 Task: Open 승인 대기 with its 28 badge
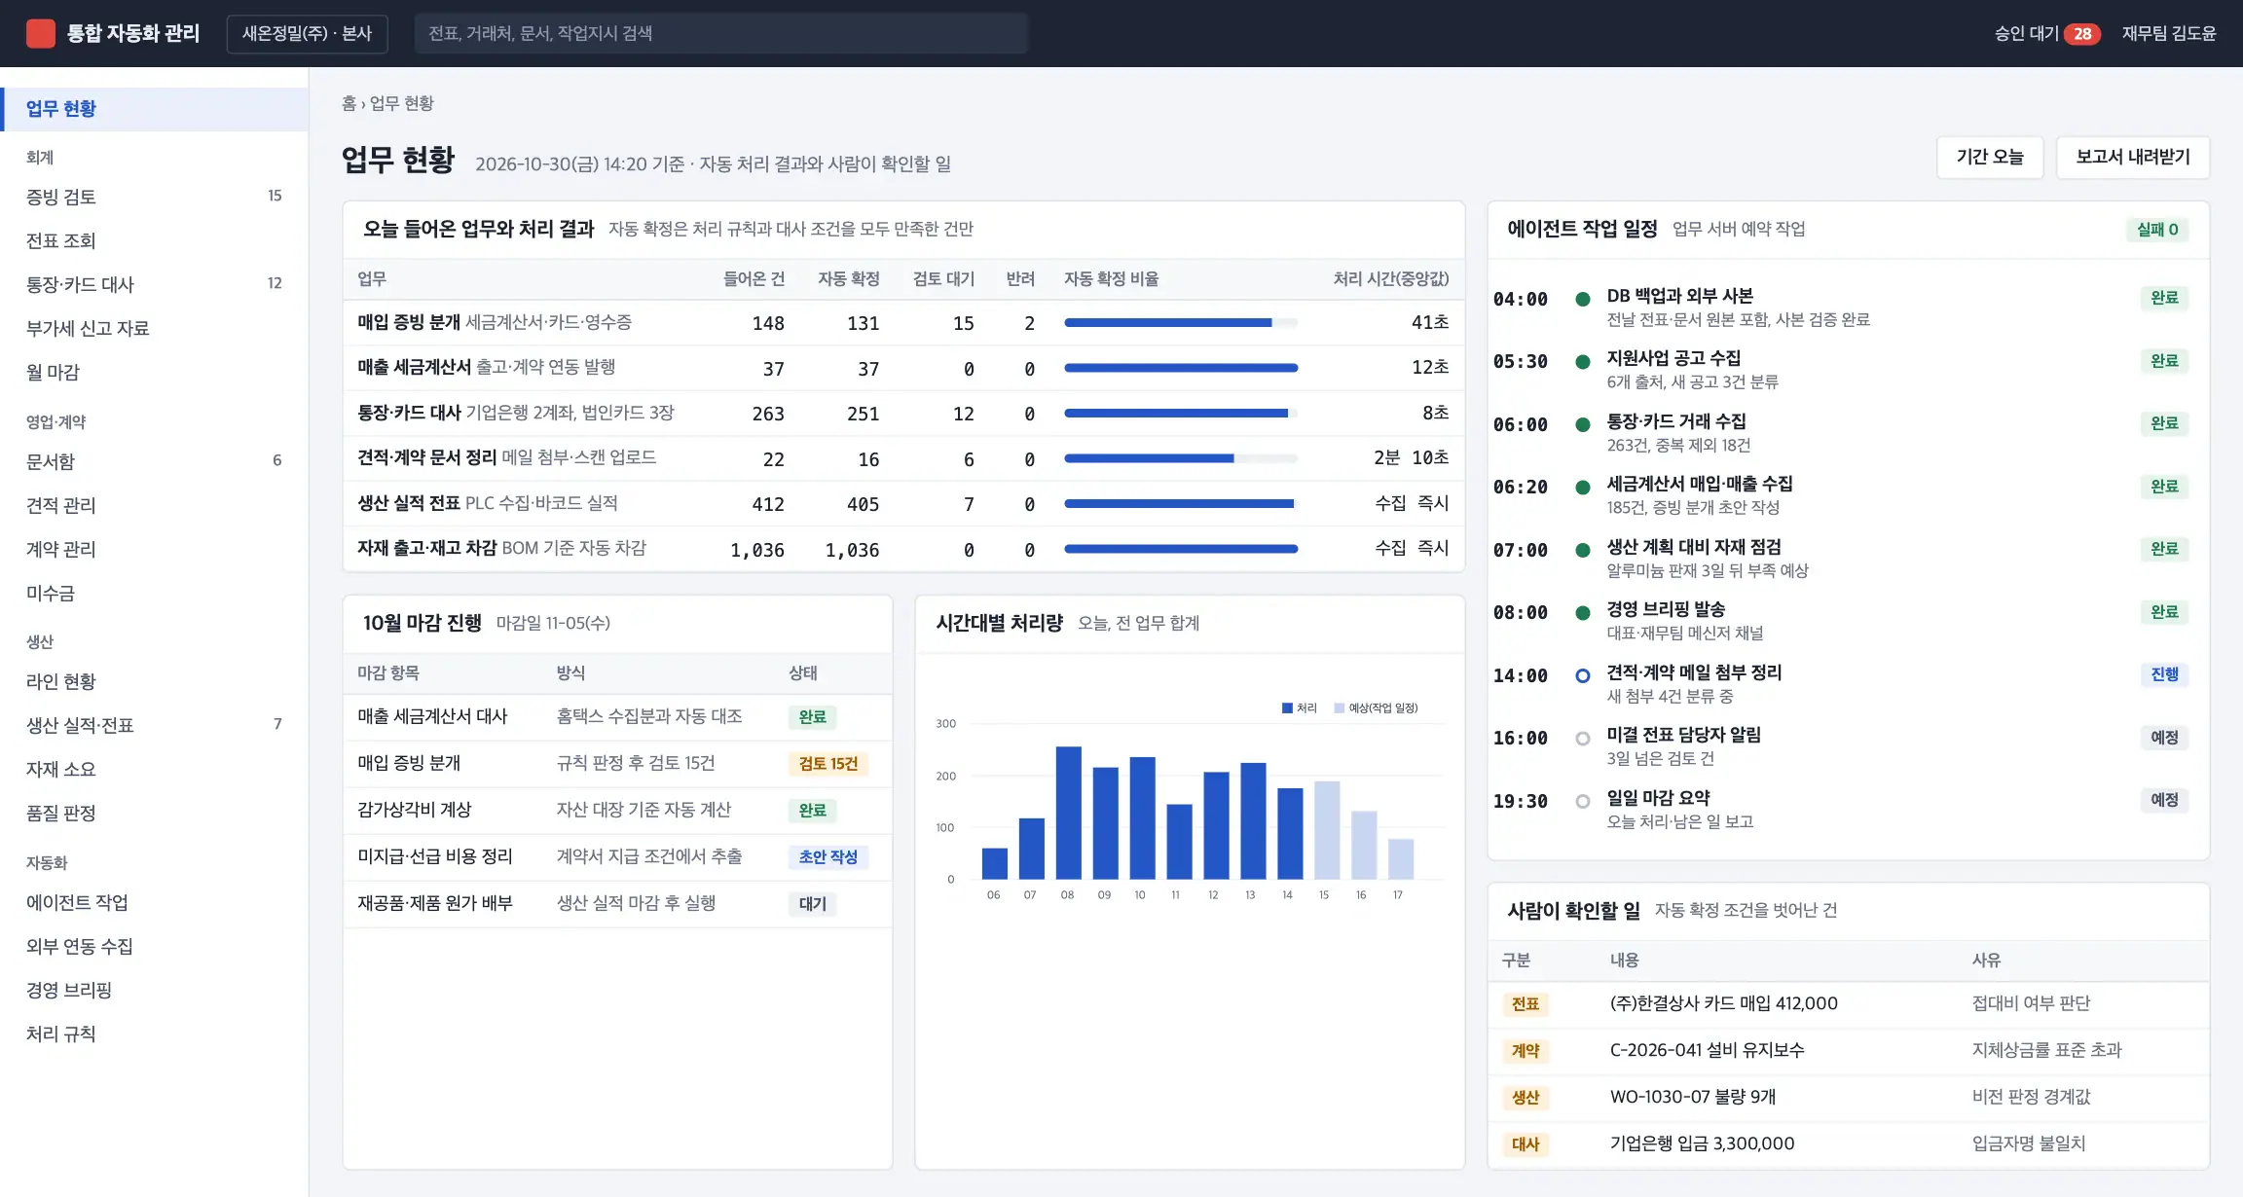tap(2046, 33)
